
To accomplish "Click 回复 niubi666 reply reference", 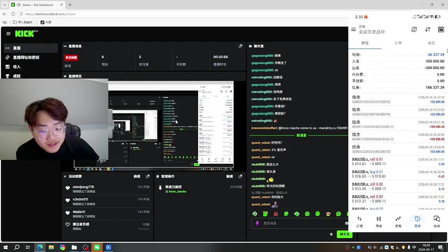I will [x=269, y=193].
